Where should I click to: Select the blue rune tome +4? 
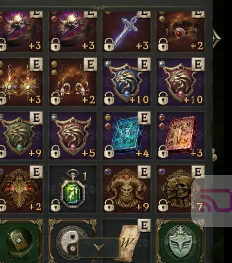click(127, 135)
